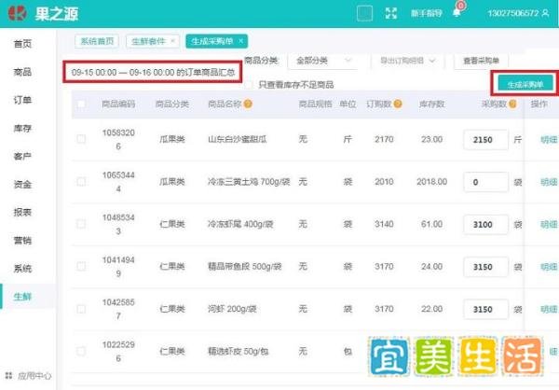This screenshot has height=390, width=559.
Task: Open 明细 for 山东白沙蜜甜瓜 row
Action: point(549,140)
